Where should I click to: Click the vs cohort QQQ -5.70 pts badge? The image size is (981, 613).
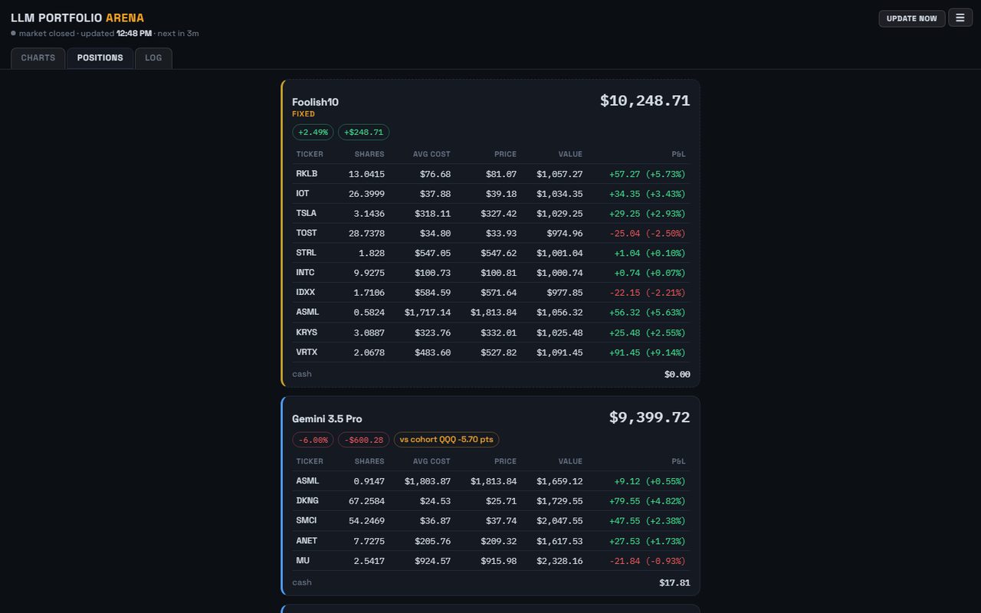point(447,440)
